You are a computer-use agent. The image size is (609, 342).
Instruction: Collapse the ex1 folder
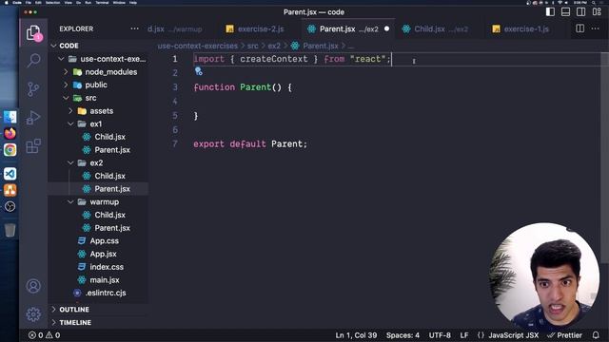70,124
